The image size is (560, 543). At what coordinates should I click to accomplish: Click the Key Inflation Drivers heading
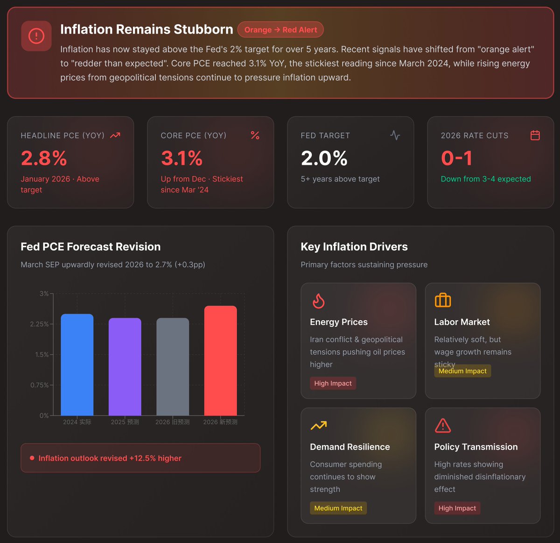354,247
